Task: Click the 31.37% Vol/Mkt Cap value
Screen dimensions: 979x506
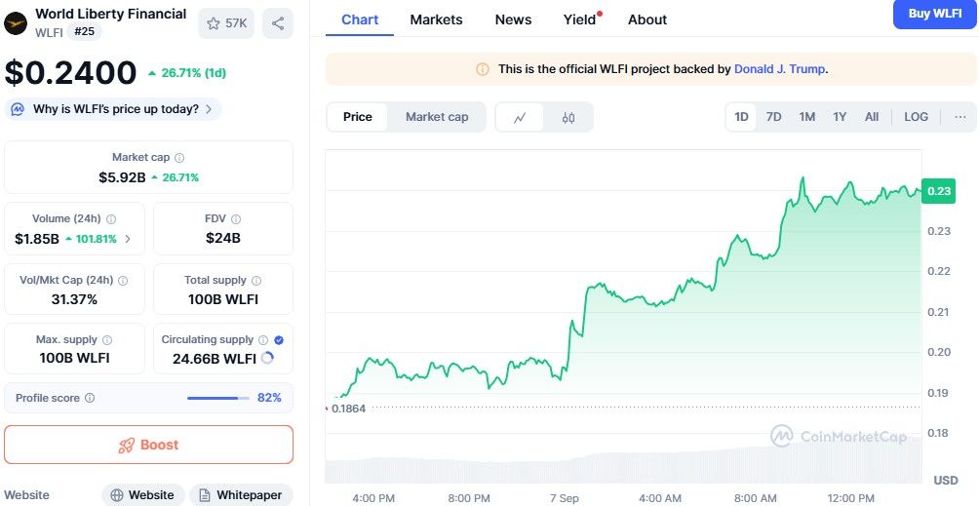Action: (x=74, y=299)
